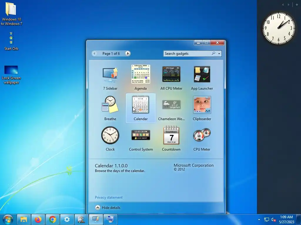This screenshot has height=225, width=301.
Task: Add gadget with sidebar plus button
Action: tap(297, 5)
